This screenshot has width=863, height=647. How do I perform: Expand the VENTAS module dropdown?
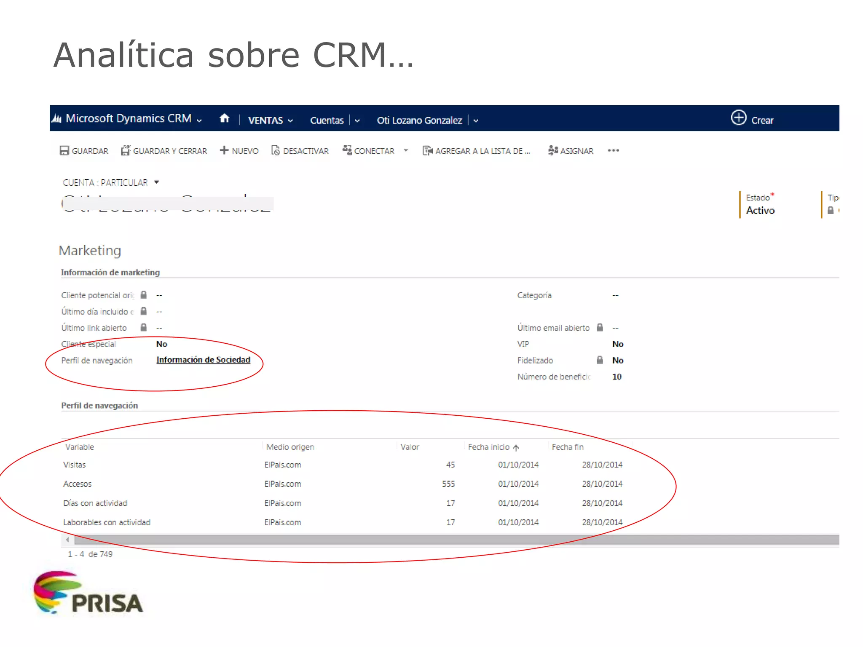[x=290, y=121]
